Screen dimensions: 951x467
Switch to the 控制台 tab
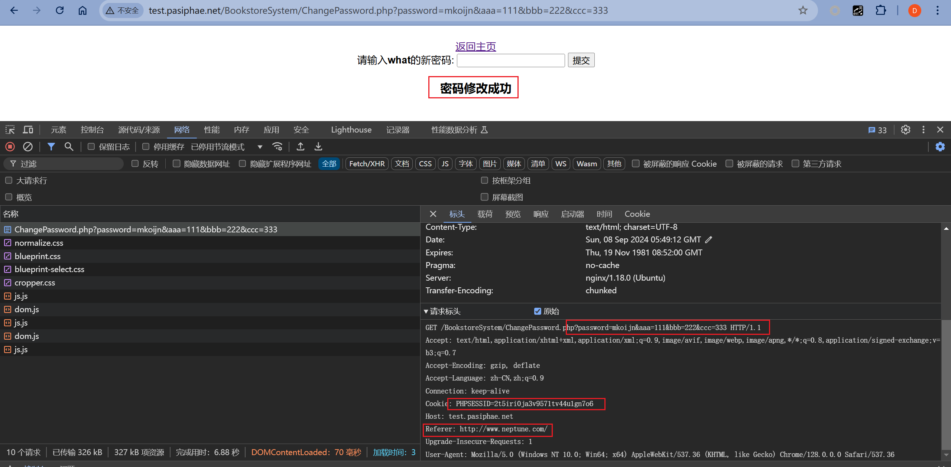[92, 130]
